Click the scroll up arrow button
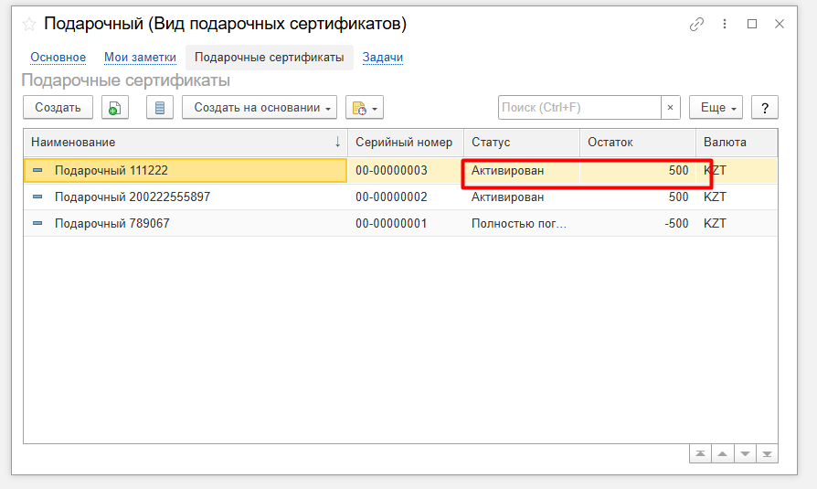817x489 pixels. pos(723,453)
